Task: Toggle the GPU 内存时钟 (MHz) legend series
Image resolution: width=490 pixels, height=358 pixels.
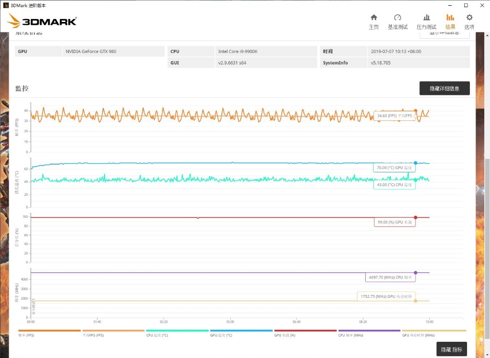Action: point(434,333)
